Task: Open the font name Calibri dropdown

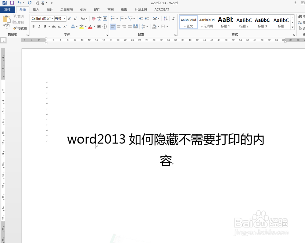Action: (x=52, y=19)
